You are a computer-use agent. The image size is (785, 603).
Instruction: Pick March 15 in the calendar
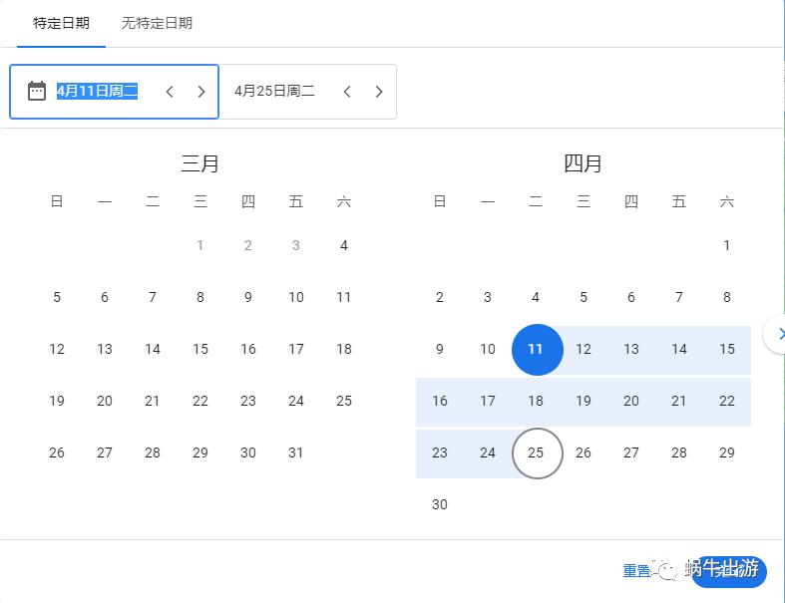(200, 349)
